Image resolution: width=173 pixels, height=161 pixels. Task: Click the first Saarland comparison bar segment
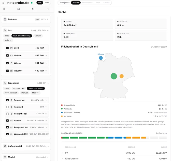click(x=65, y=138)
